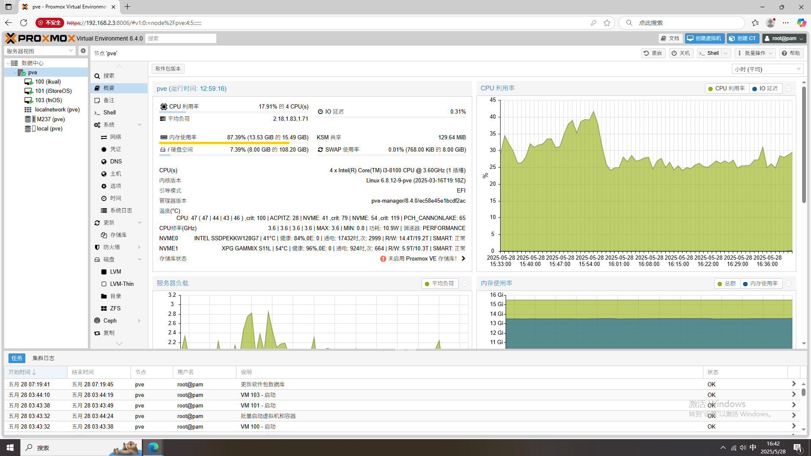Toggle the 内存使用率 legend series

pos(760,283)
